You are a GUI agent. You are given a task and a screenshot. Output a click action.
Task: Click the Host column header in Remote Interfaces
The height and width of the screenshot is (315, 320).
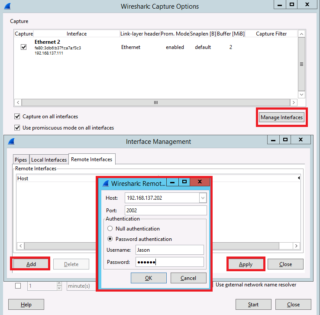click(23, 179)
